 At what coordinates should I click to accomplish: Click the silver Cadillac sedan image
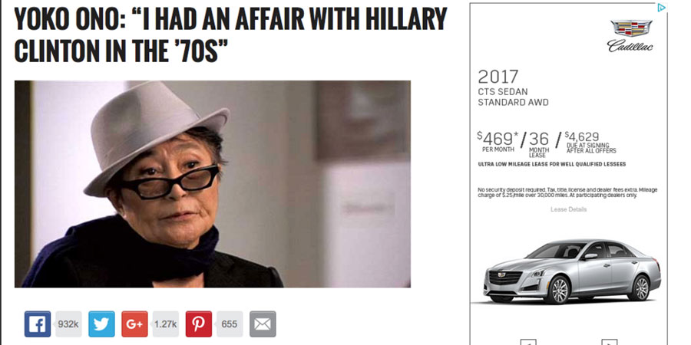point(572,271)
